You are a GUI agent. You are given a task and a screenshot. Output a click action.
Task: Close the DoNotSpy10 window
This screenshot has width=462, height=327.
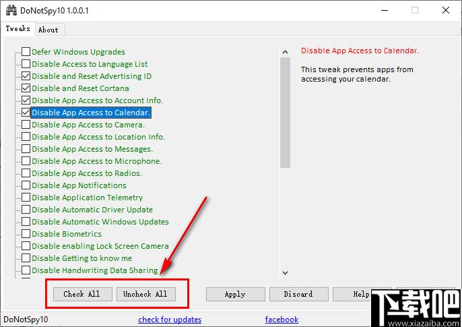[x=446, y=10]
